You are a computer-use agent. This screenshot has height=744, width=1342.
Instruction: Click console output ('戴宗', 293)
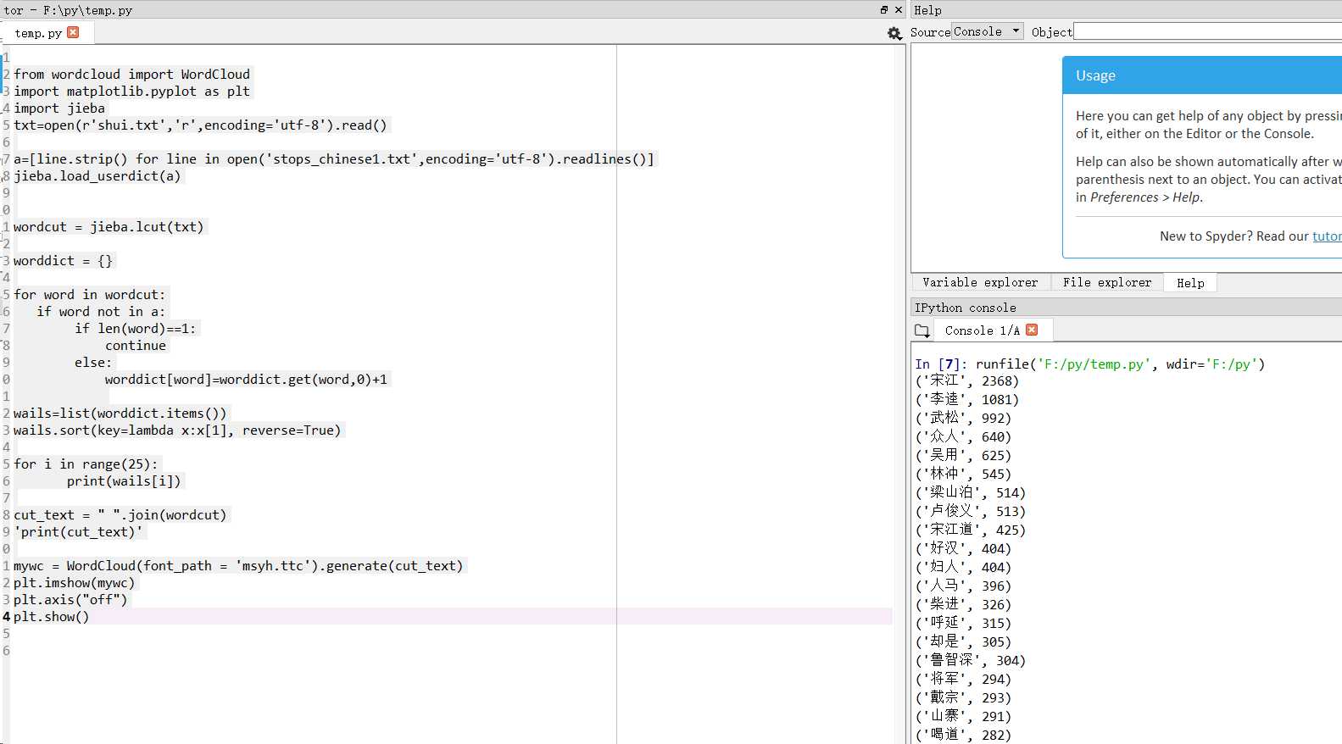click(x=963, y=698)
